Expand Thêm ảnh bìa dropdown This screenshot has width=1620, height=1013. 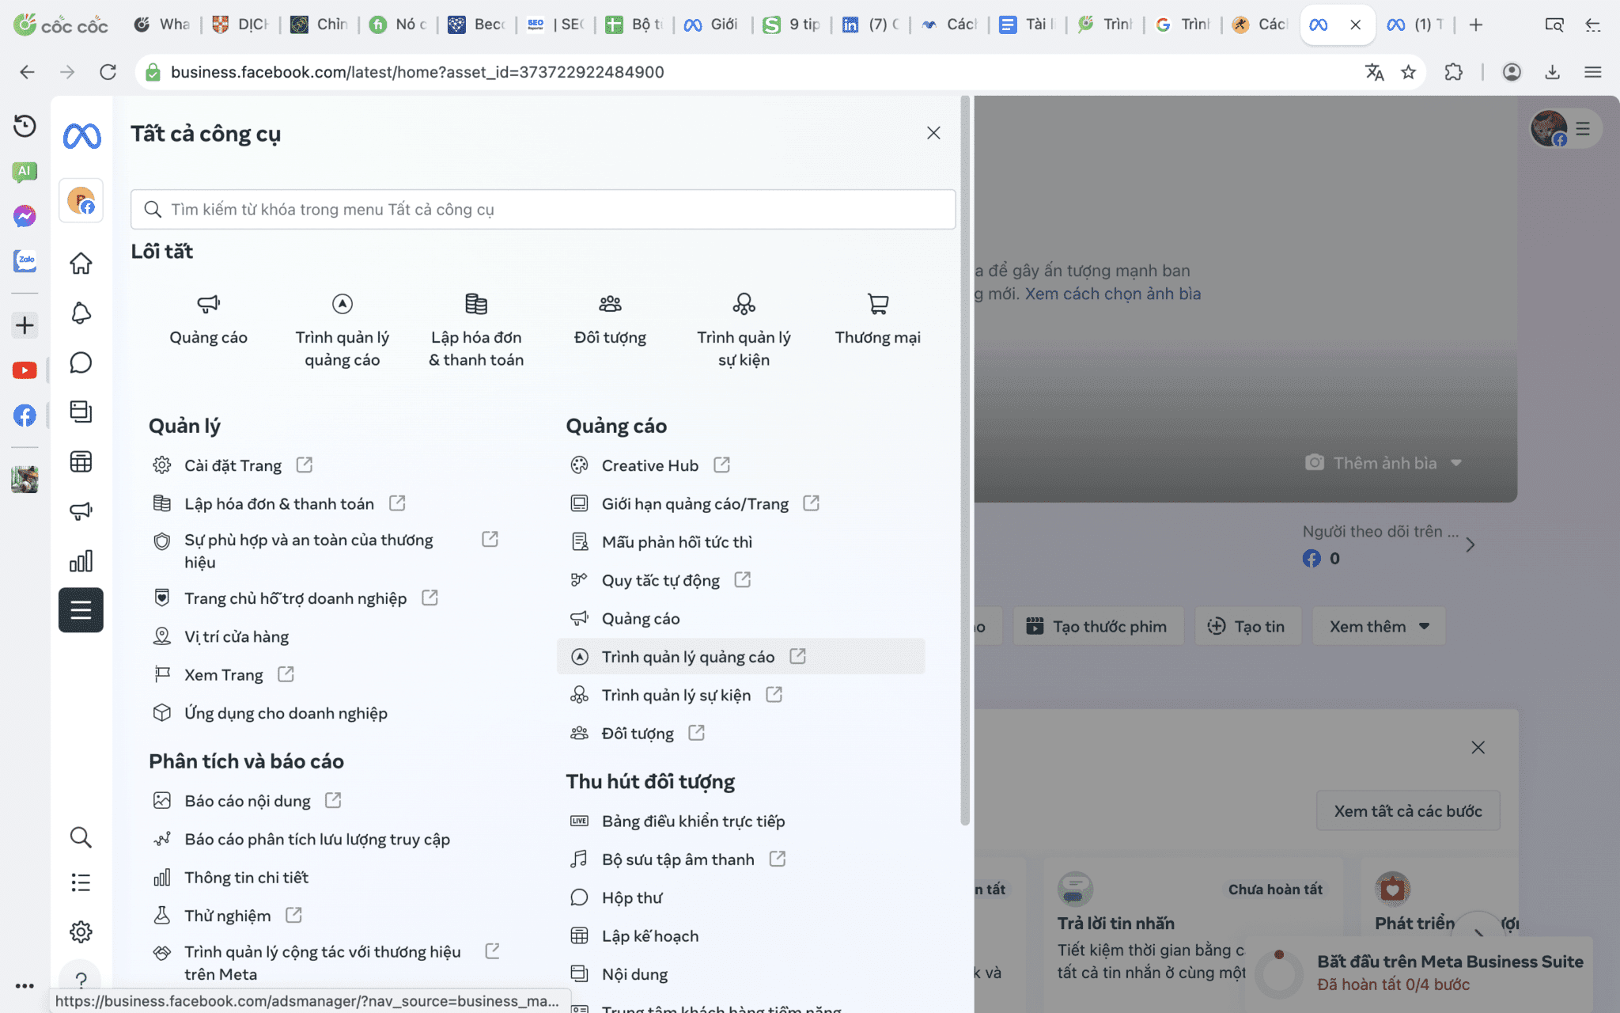click(1383, 463)
